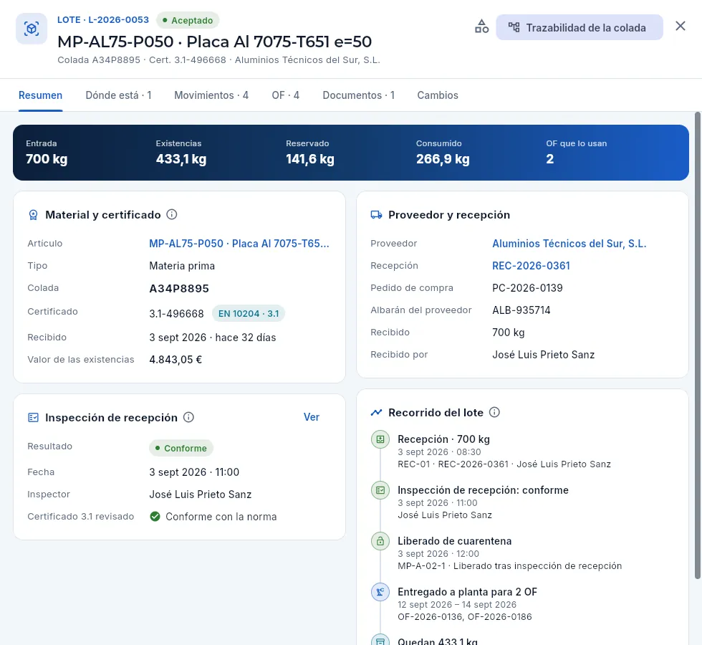
Task: Click the green check next to Conforme con la norma
Action: click(x=155, y=517)
